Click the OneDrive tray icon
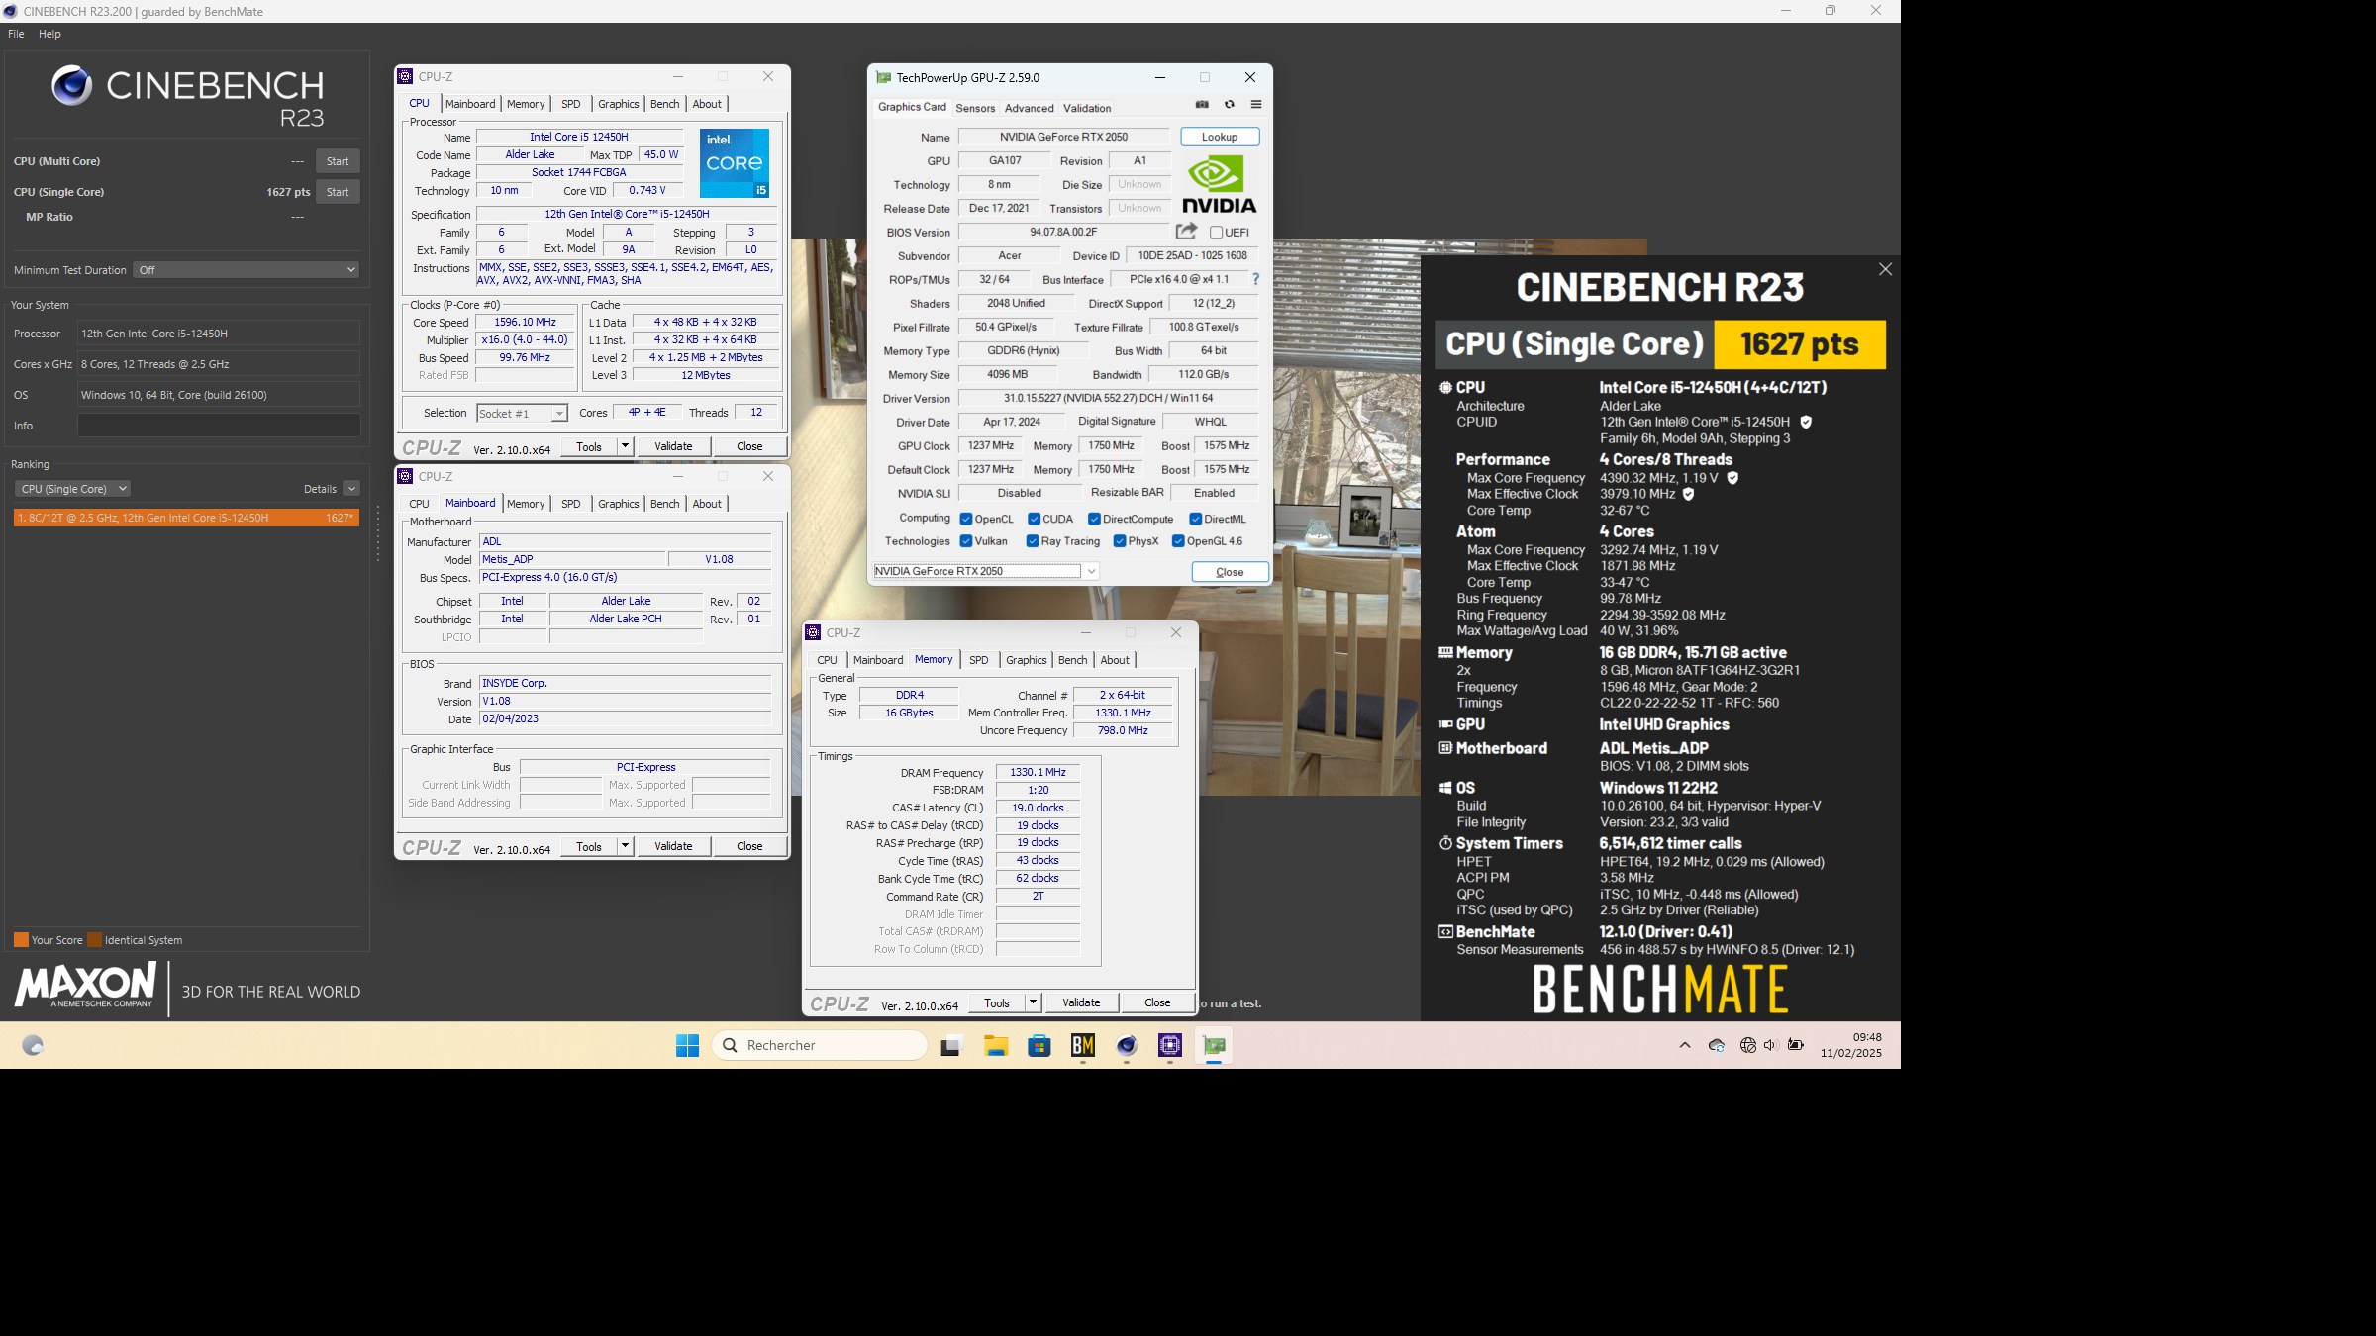 pyautogui.click(x=1717, y=1045)
